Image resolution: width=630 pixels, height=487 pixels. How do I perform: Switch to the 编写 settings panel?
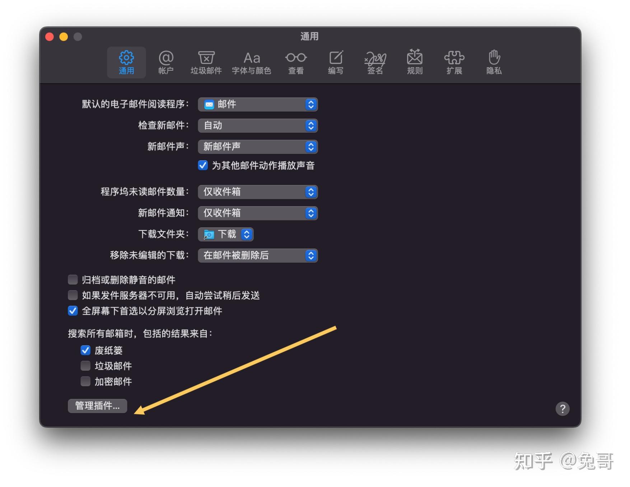tap(335, 62)
